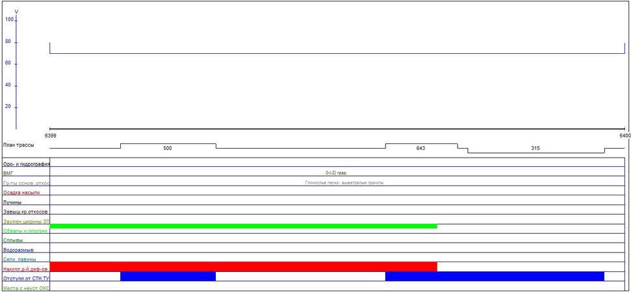Select the 'Места с неуст.ОКС' row label
Screen dimensions: 631x292
(x=26, y=288)
